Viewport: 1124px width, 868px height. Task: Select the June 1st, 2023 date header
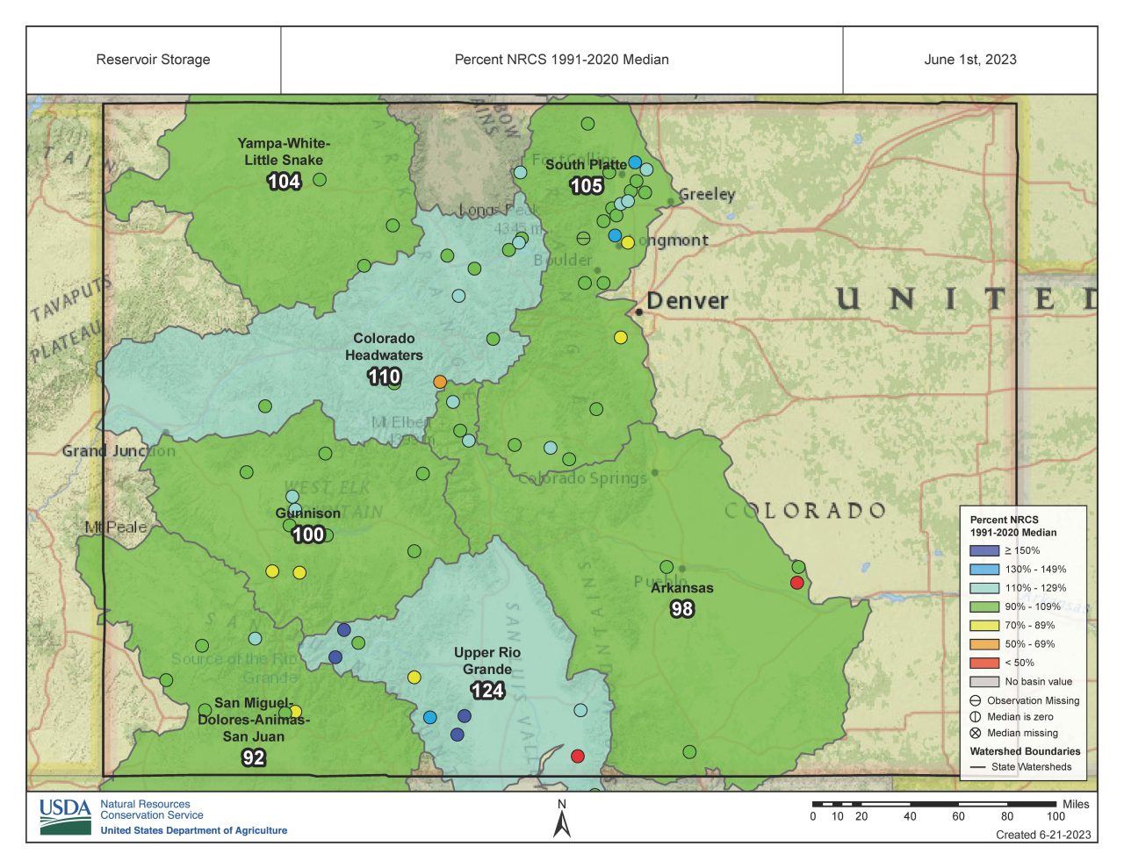969,59
